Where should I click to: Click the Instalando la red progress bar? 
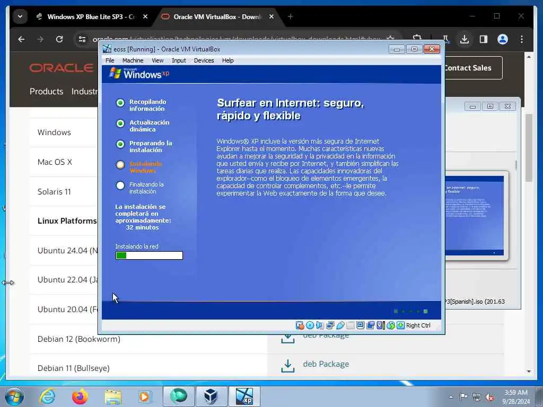coord(149,255)
